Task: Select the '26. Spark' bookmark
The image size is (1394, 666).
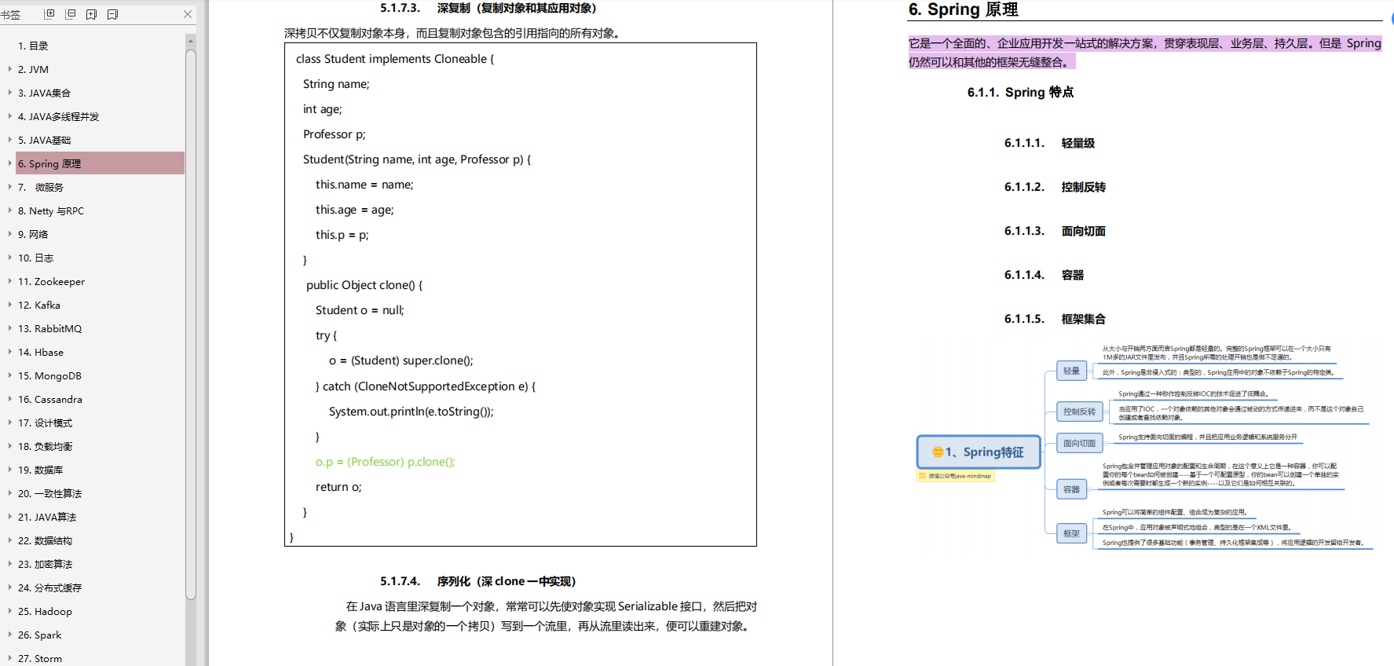Action: 39,635
